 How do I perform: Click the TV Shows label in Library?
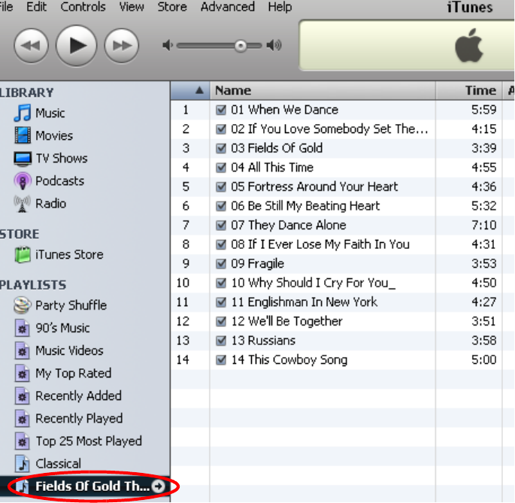point(62,159)
